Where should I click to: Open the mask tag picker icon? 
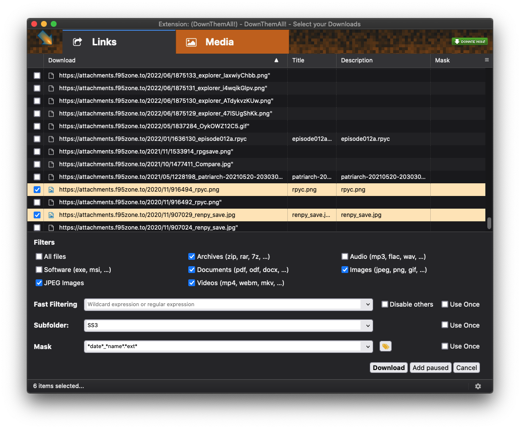(385, 346)
